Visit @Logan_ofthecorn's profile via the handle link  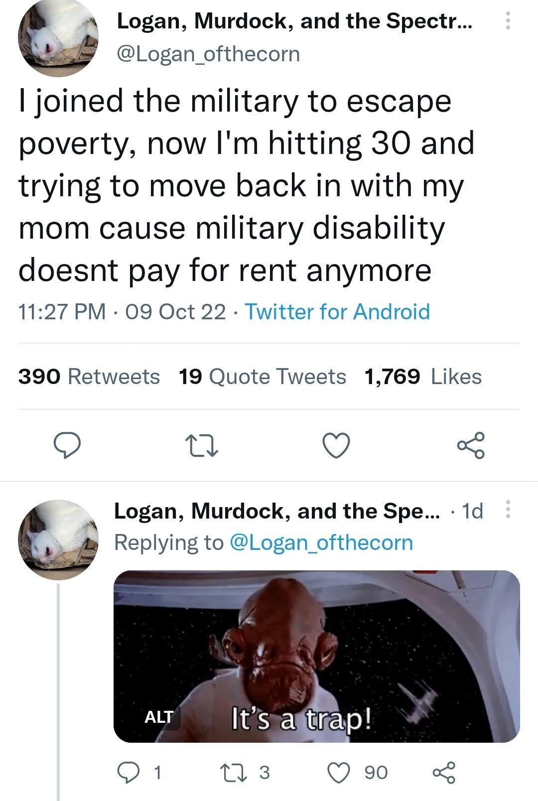pyautogui.click(x=206, y=53)
